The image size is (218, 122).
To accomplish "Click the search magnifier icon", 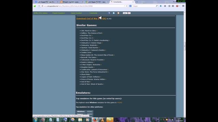I will click(157, 6).
